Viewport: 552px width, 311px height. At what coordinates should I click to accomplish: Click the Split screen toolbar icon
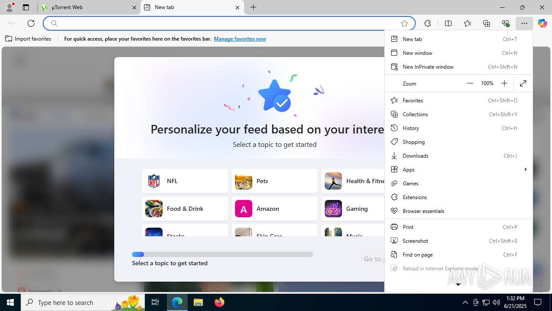(448, 23)
